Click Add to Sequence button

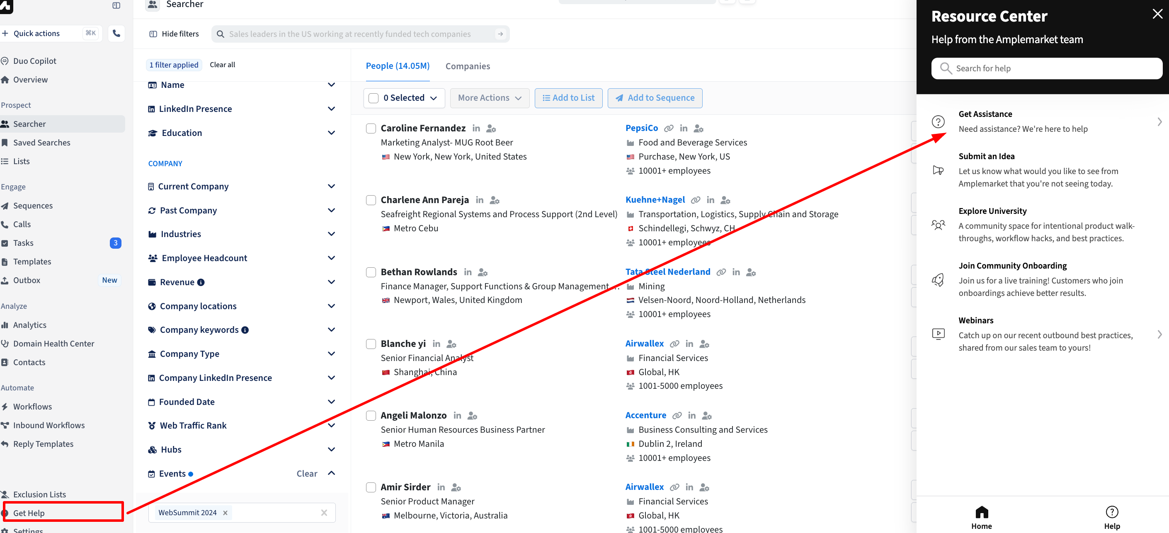click(655, 98)
